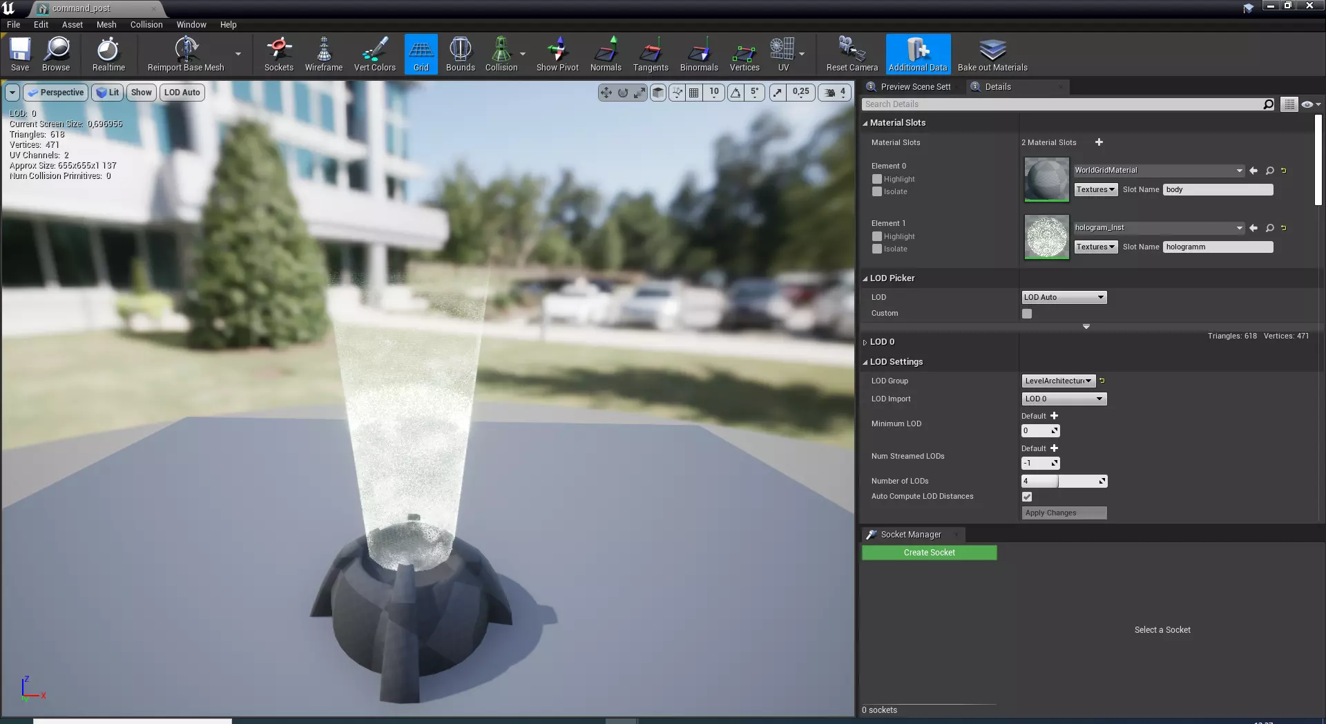Select translate gizmo mode in viewport
Viewport: 1326px width, 724px height.
pos(606,93)
